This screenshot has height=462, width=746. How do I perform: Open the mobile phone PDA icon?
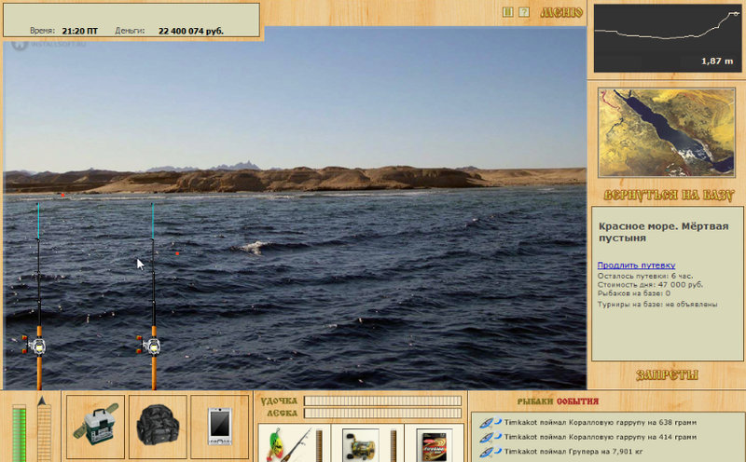220,427
